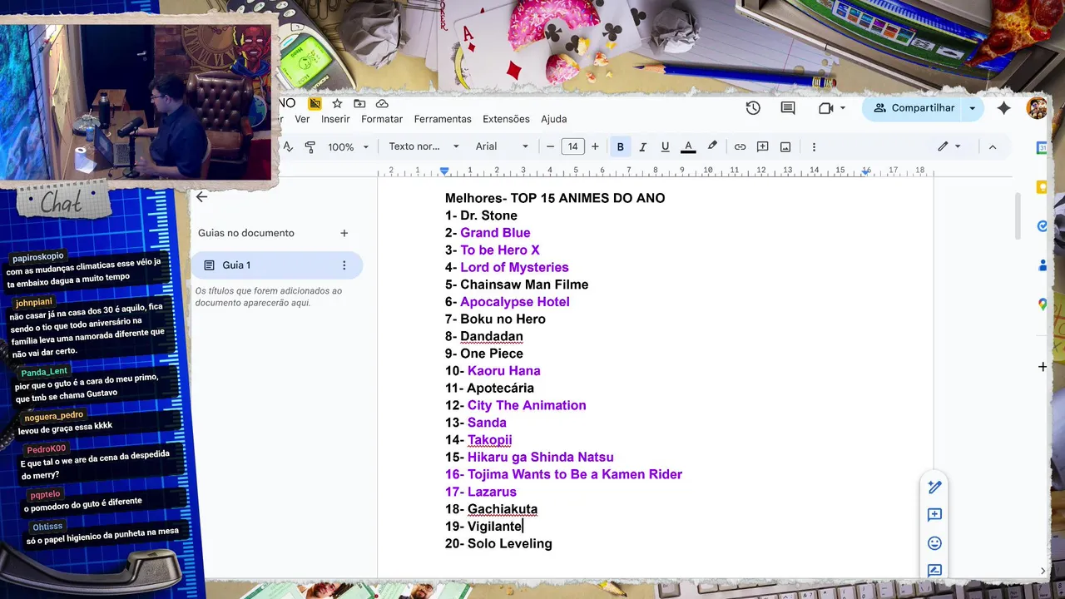Open the Ajuda menu

[553, 119]
